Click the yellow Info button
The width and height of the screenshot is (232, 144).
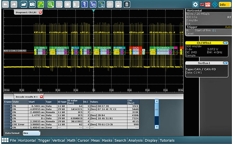(223, 4)
